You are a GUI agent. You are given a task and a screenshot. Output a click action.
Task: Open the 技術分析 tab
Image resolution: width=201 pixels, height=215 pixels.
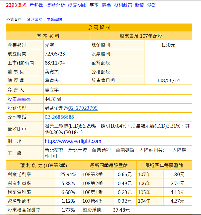[x=56, y=5]
